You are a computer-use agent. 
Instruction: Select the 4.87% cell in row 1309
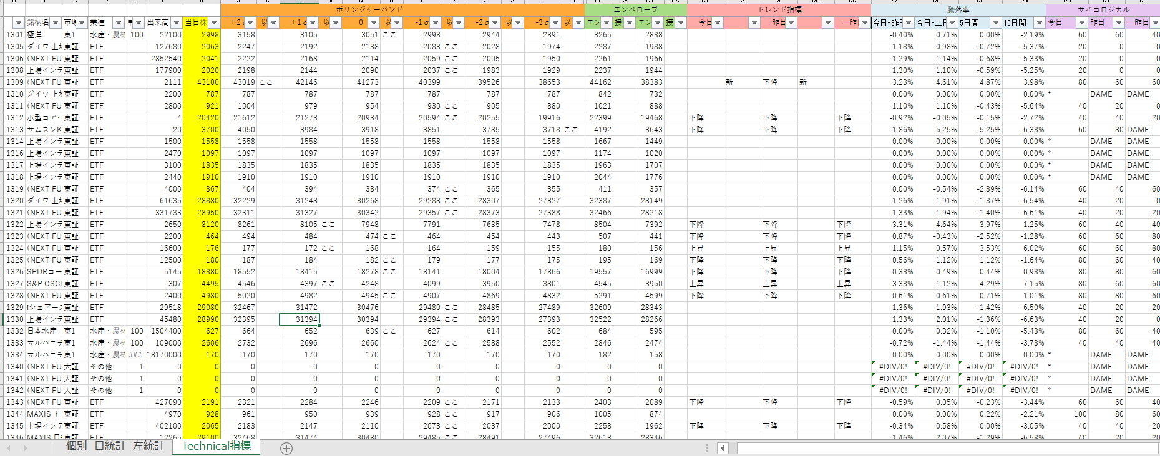(980, 82)
